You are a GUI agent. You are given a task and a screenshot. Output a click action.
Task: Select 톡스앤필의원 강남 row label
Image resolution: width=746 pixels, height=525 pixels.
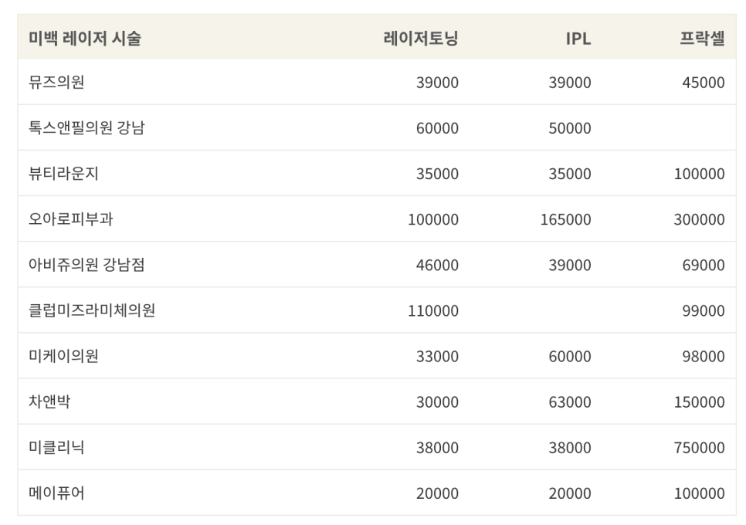86,128
